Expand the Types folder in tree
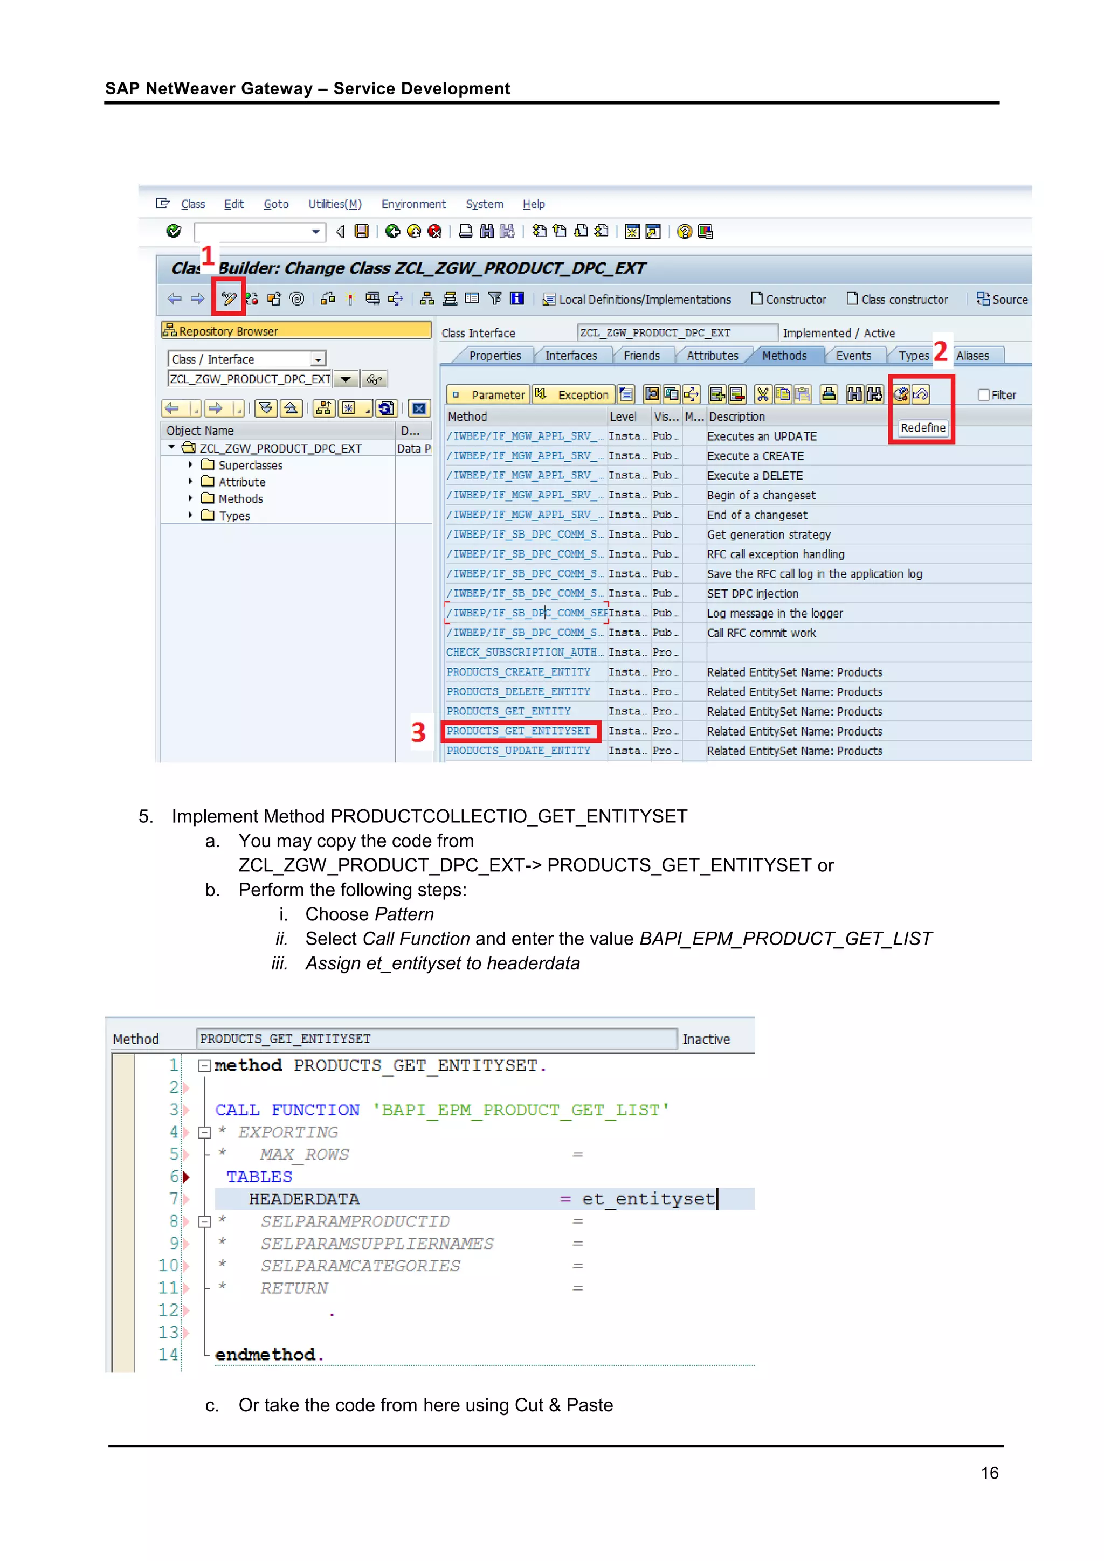Screen dimensions: 1104x1561 [190, 515]
